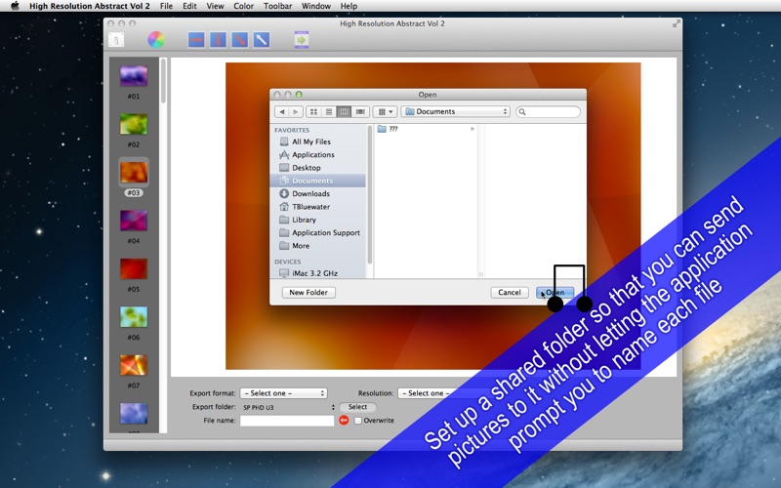Open the Edit menu
The width and height of the screenshot is (781, 488).
click(189, 6)
